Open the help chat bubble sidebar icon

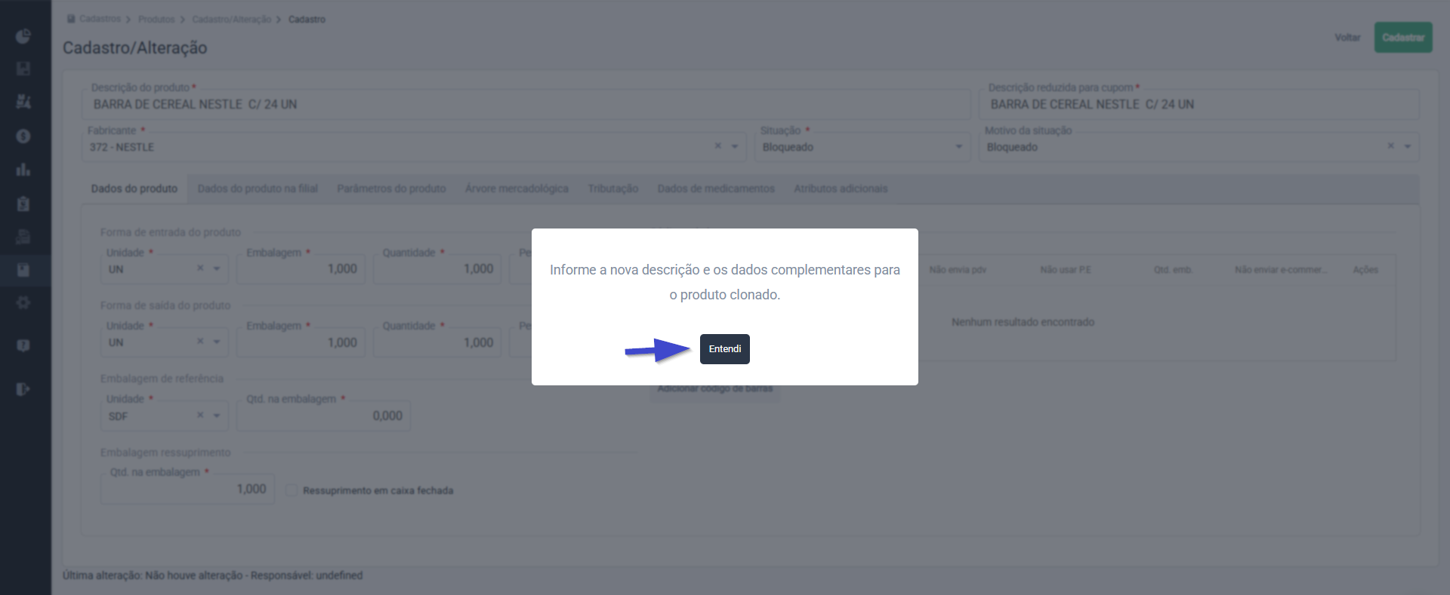point(23,345)
